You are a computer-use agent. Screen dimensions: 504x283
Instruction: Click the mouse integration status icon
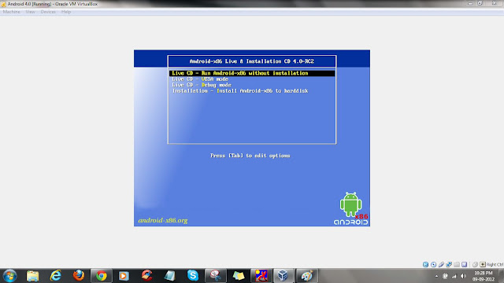(475, 264)
